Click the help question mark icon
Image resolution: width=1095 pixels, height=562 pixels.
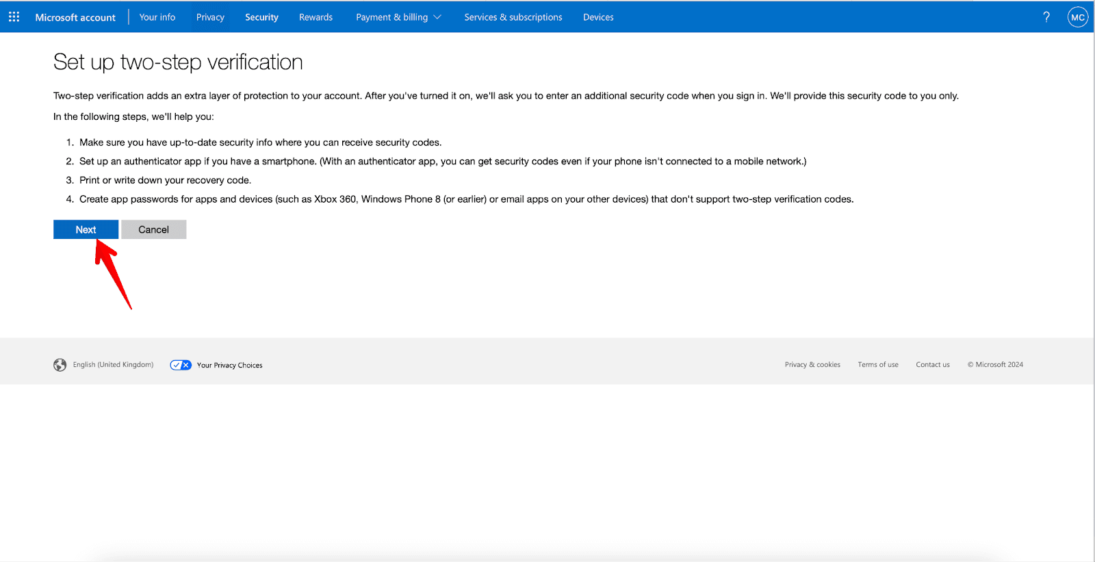click(x=1046, y=17)
